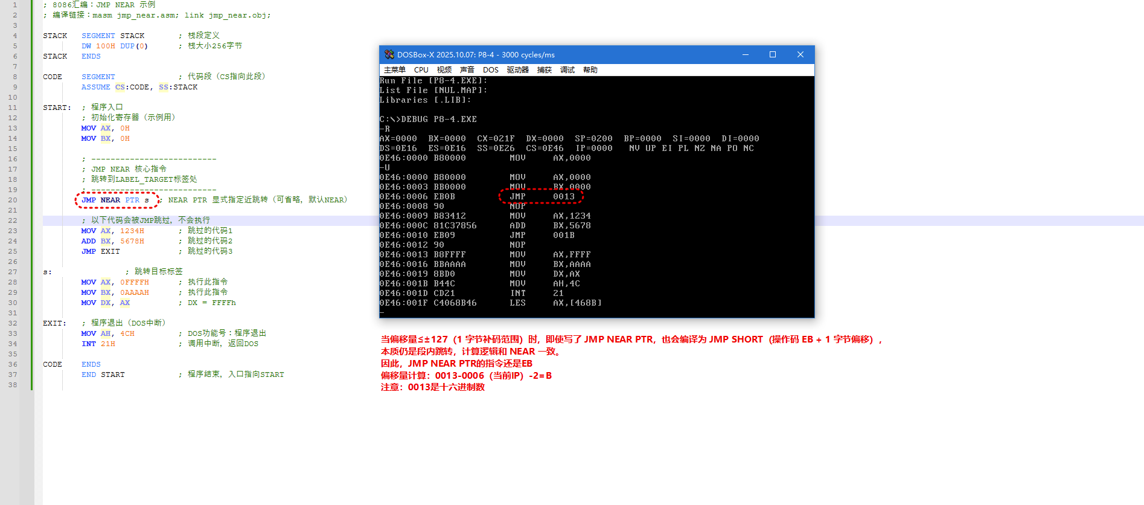
Task: Click '0E46:0016 BBAAAA' line in DOSBox
Action: point(485,265)
